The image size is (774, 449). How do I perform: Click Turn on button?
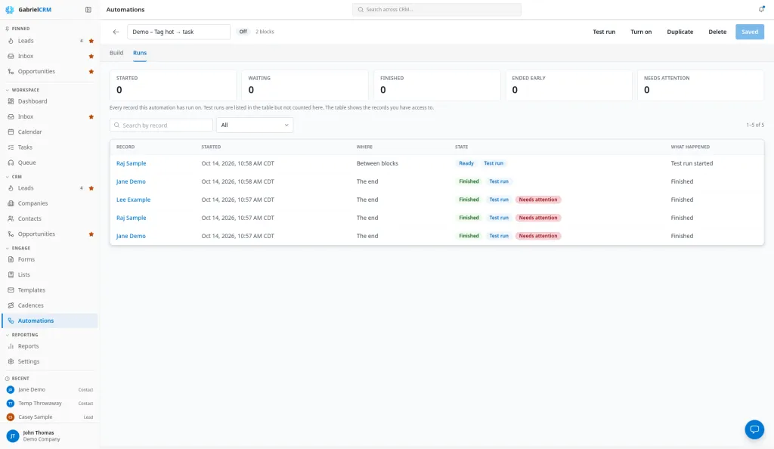tap(641, 32)
